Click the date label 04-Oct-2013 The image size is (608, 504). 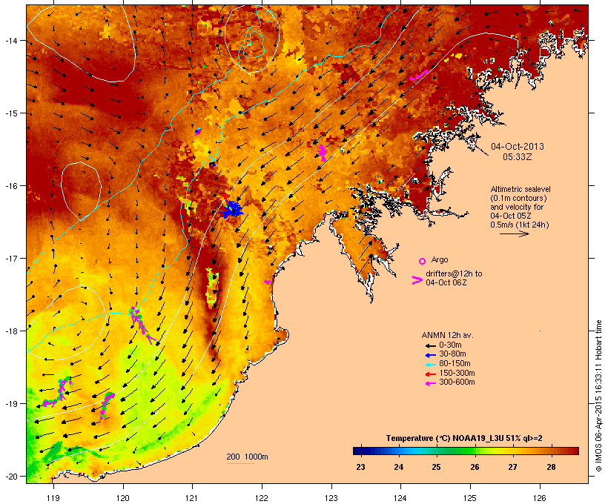point(518,147)
